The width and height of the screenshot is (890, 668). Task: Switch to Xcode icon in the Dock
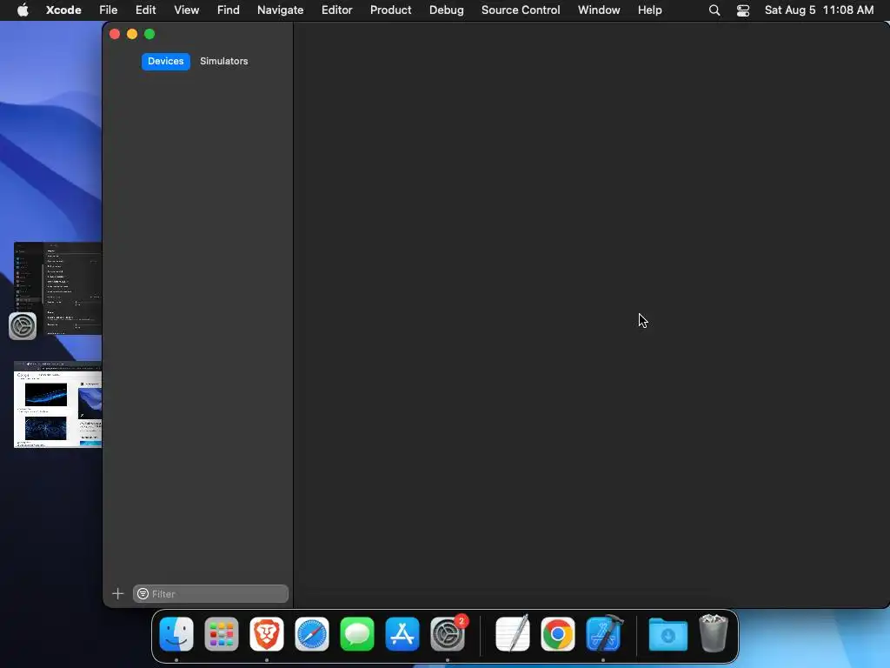point(604,633)
